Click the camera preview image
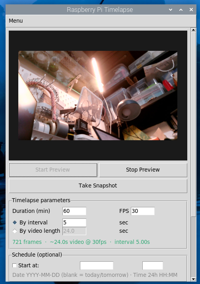The height and width of the screenshot is (284, 200). 98,95
